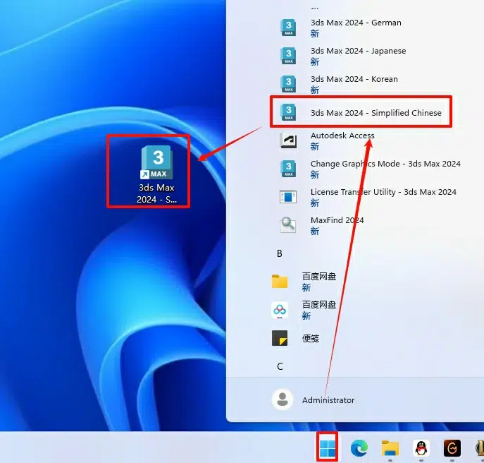Click the 3ds Max 2024 - German icon

click(x=288, y=28)
